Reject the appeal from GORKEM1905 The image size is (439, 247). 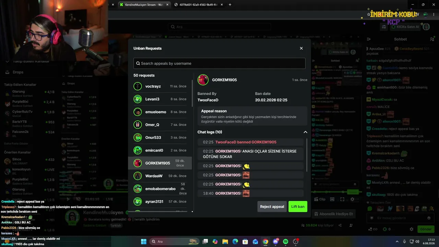[x=272, y=207]
